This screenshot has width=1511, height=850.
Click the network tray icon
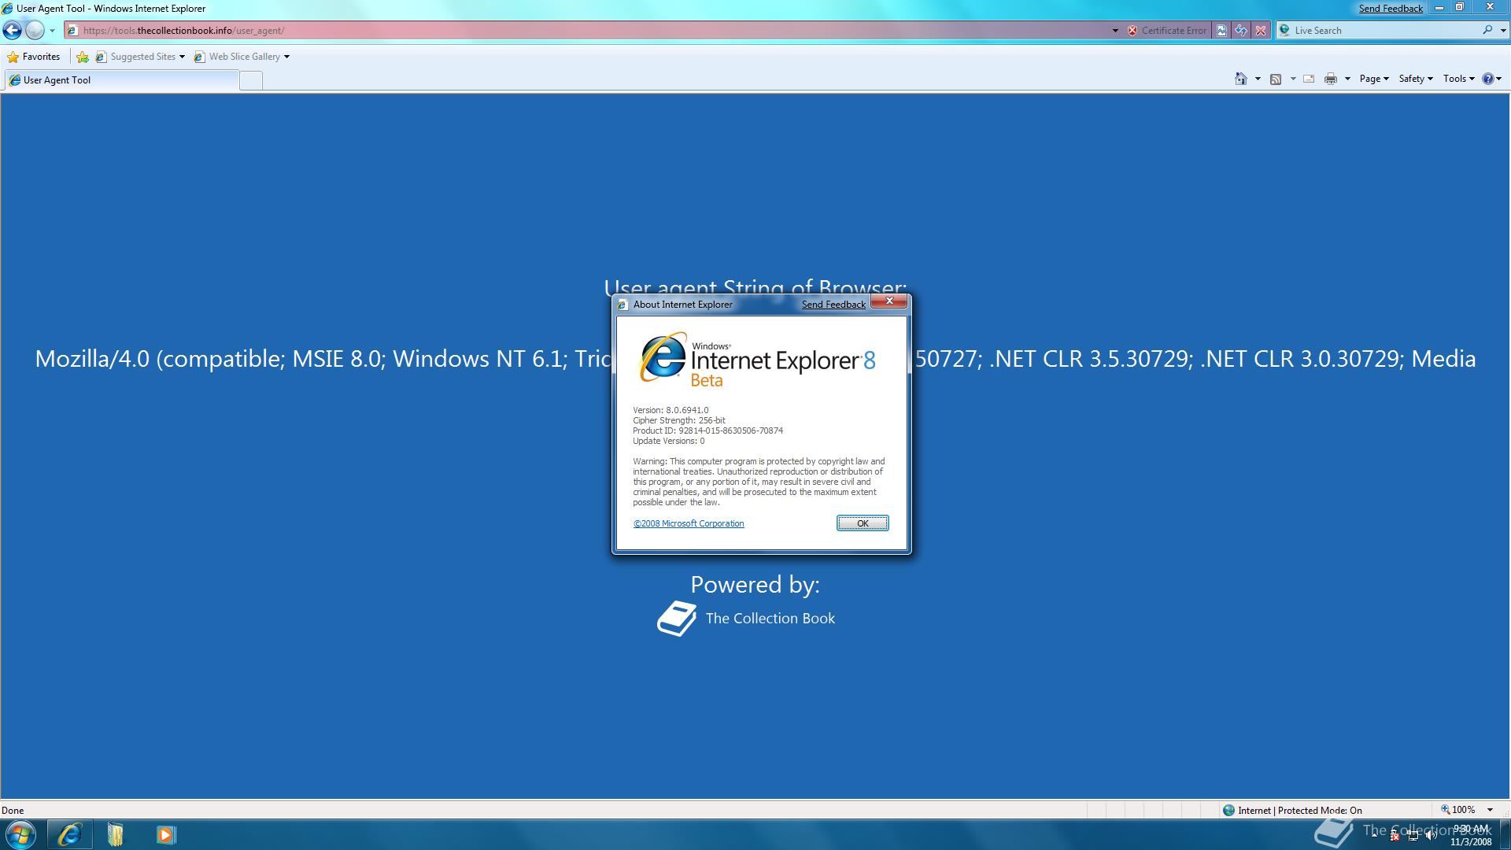(x=1413, y=836)
